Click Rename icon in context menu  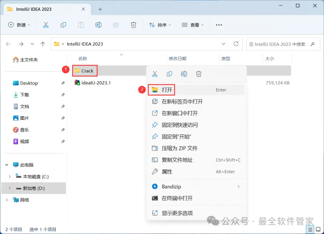184,74
